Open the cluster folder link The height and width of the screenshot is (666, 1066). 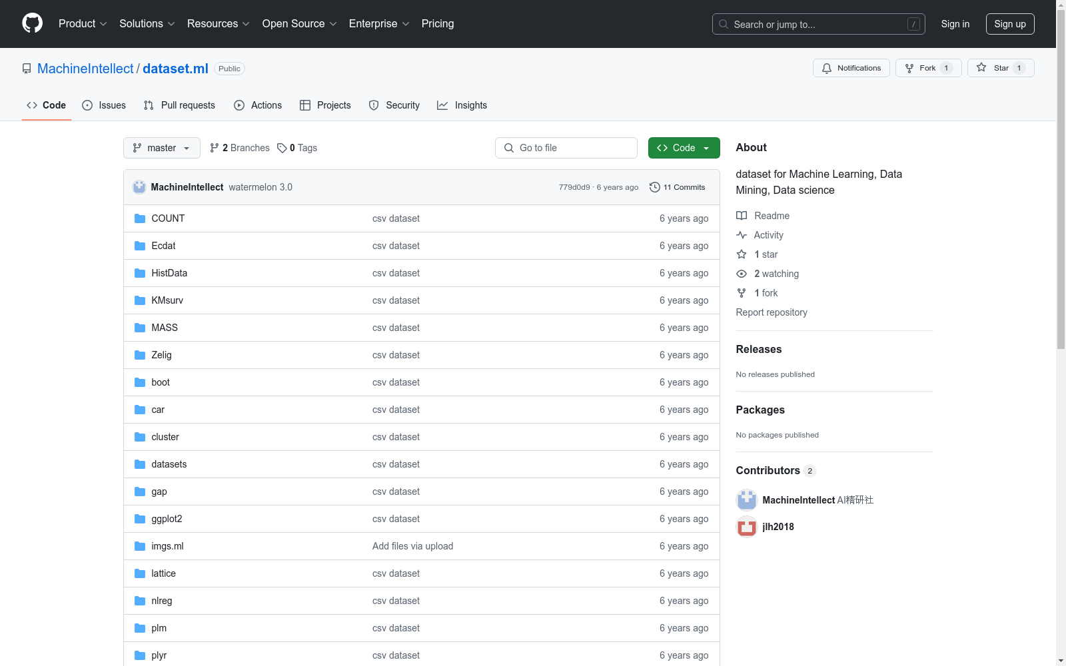(165, 437)
